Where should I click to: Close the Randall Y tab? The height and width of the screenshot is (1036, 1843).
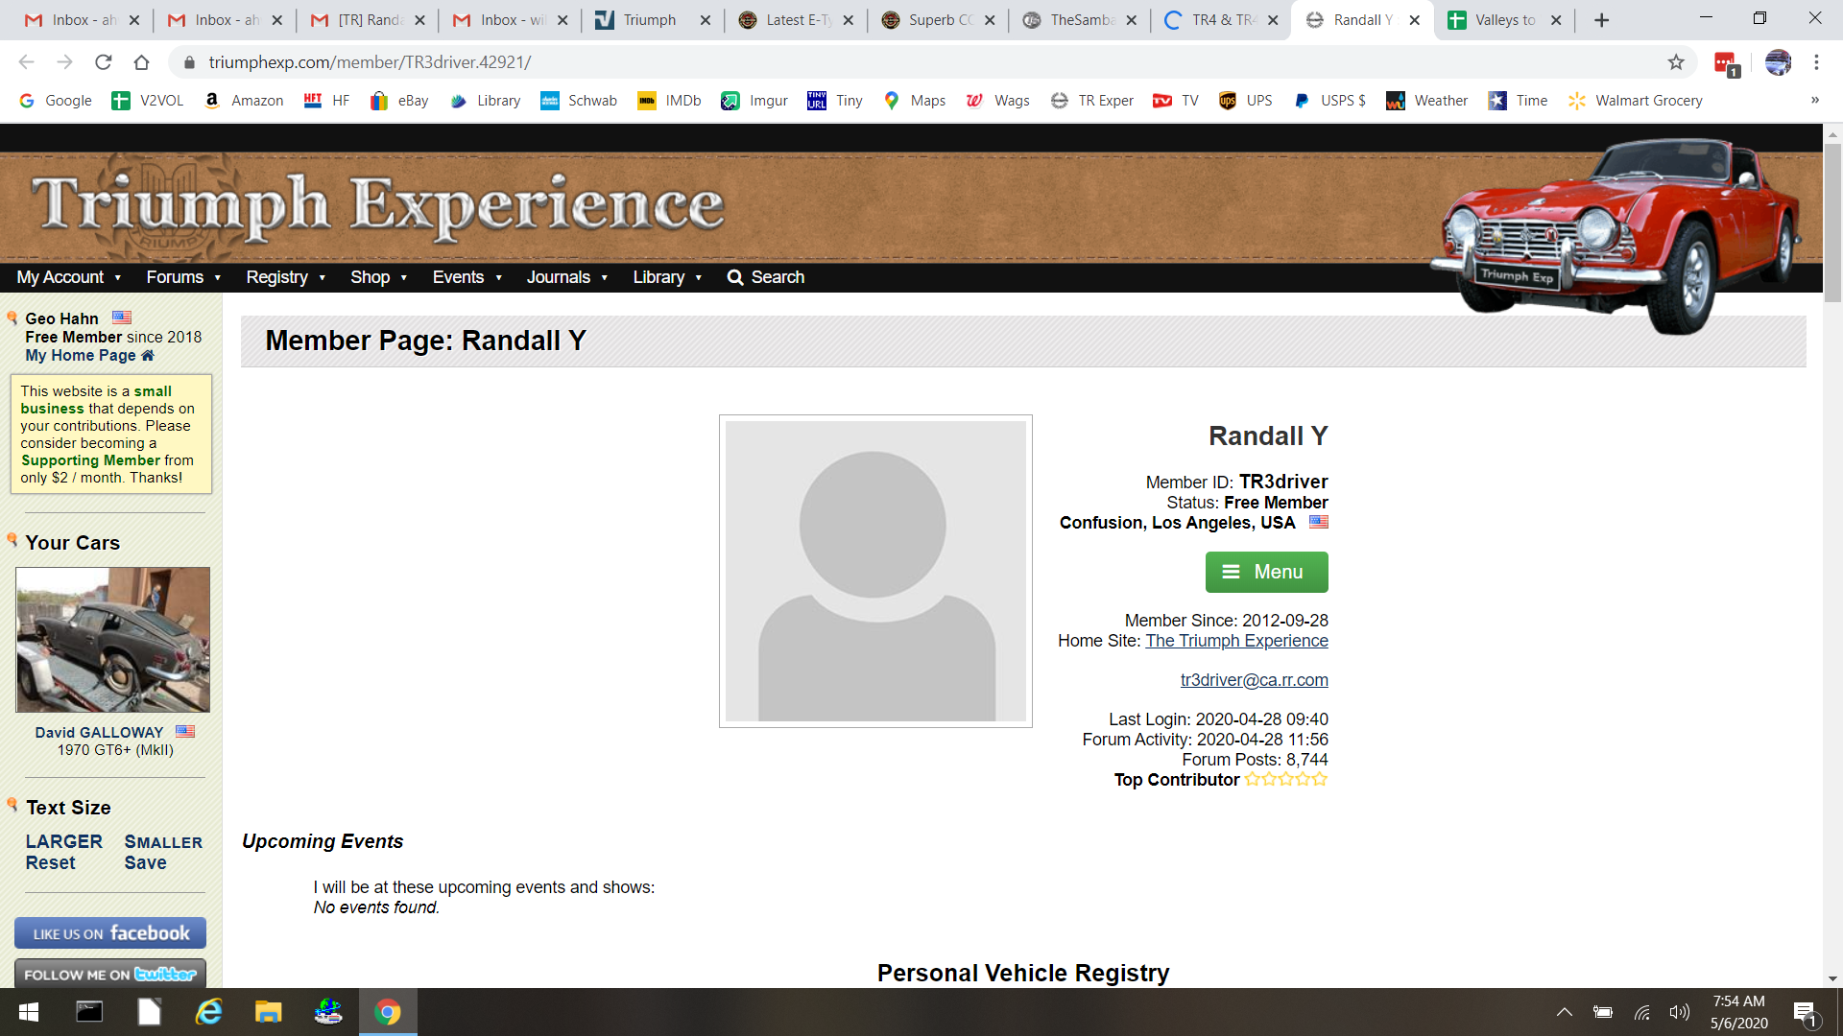pos(1414,20)
